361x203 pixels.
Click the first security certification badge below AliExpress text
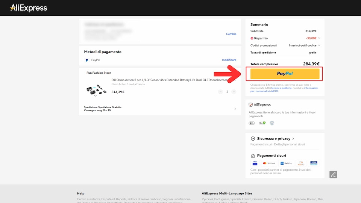click(252, 123)
